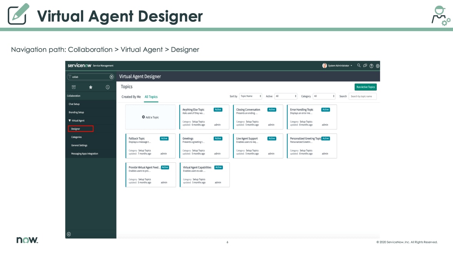Open the Closing Conversation topic card

(x=258, y=117)
